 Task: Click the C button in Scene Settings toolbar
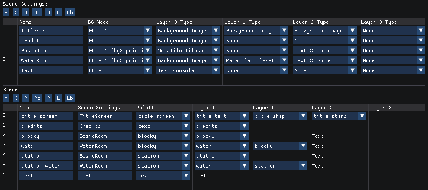point(16,13)
